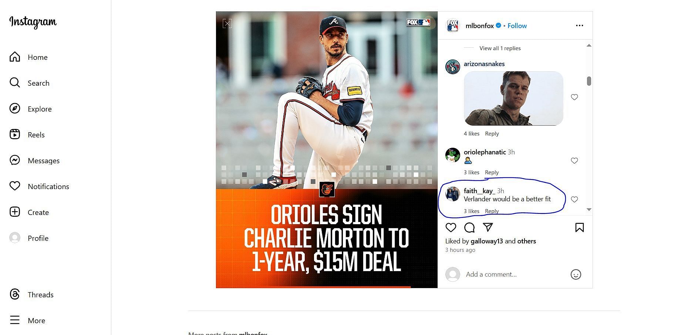Open mlbonfox profile picture avatar
Viewport: 688px width, 335px height.
point(453,25)
